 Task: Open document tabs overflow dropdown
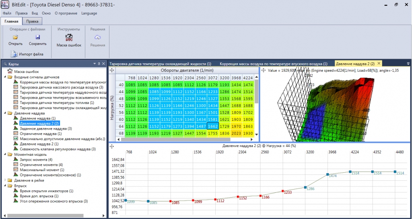coord(408,63)
